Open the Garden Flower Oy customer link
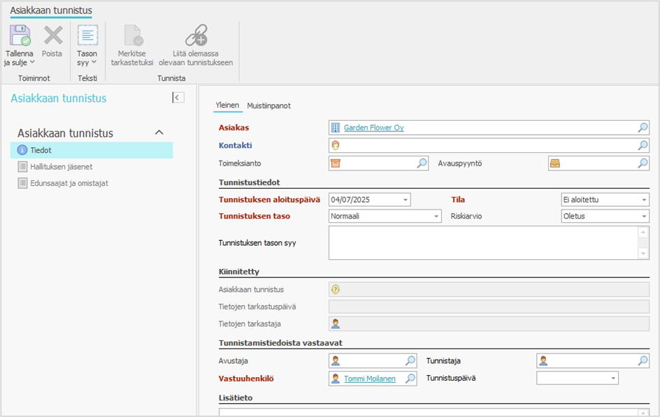Screen dimensions: 660x417 click(373, 128)
